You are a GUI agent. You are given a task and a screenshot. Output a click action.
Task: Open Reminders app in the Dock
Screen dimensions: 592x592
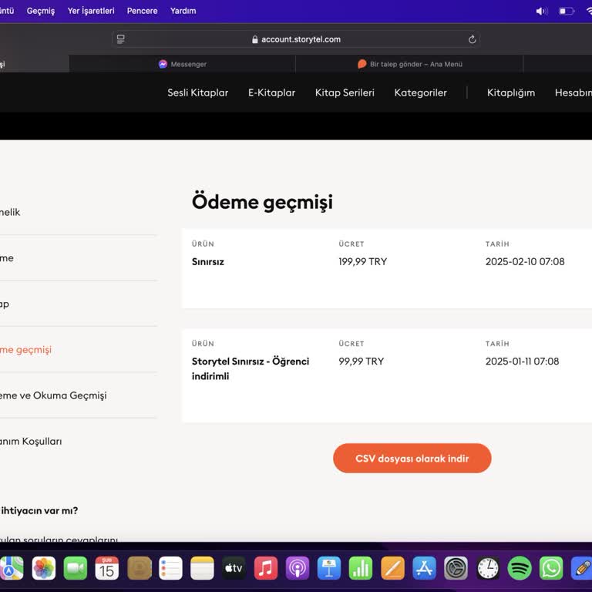pyautogui.click(x=170, y=568)
